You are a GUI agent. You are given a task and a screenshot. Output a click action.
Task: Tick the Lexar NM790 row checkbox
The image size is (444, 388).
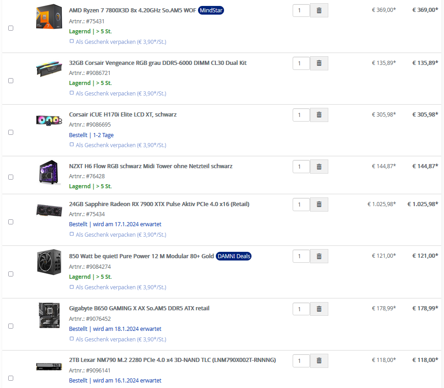[x=11, y=378]
